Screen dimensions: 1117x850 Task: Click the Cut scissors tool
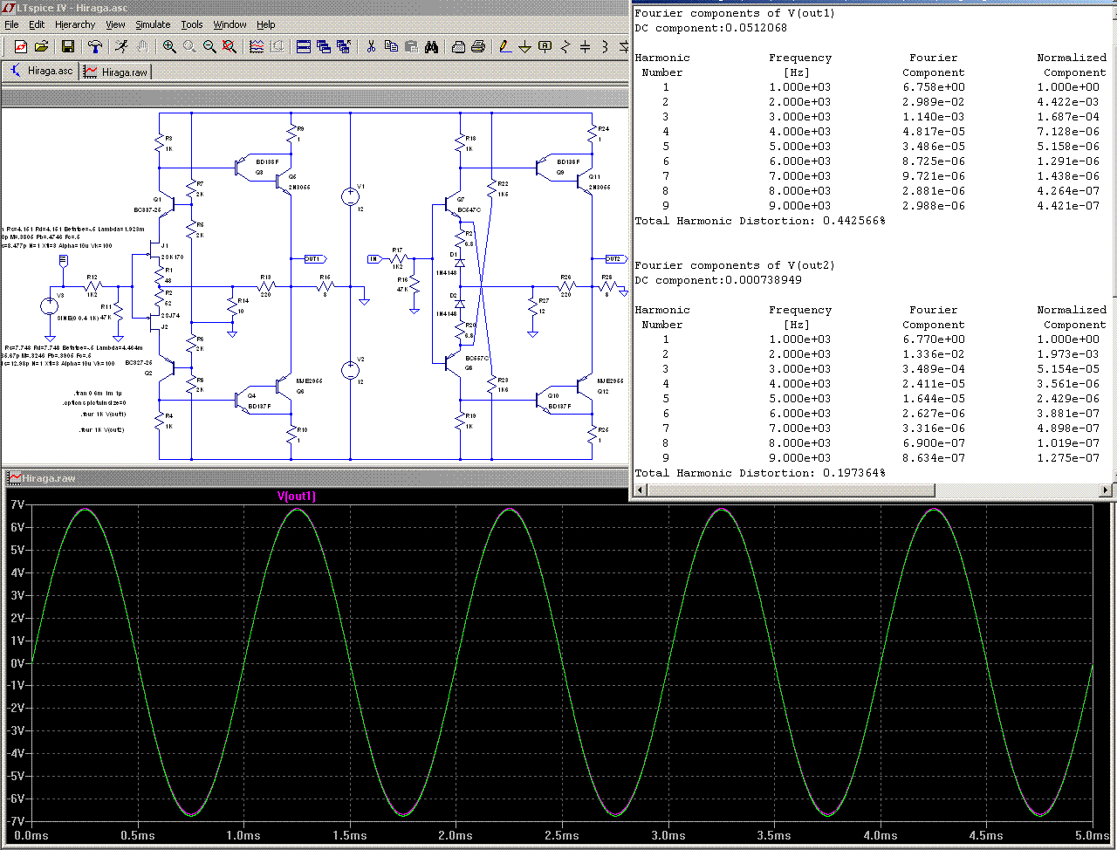[371, 46]
